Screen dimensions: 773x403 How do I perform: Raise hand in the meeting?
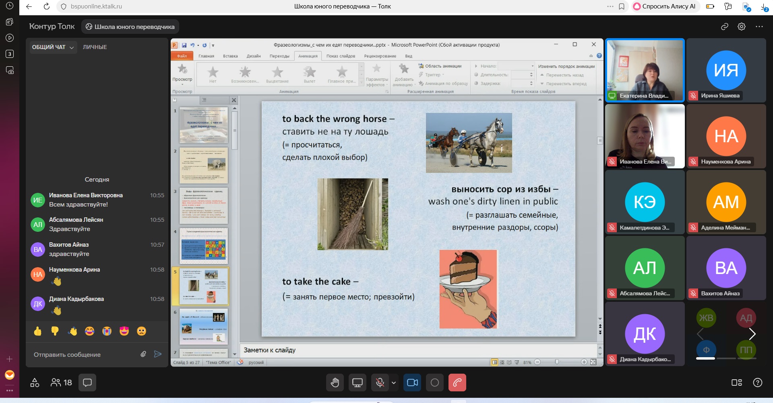tap(335, 383)
